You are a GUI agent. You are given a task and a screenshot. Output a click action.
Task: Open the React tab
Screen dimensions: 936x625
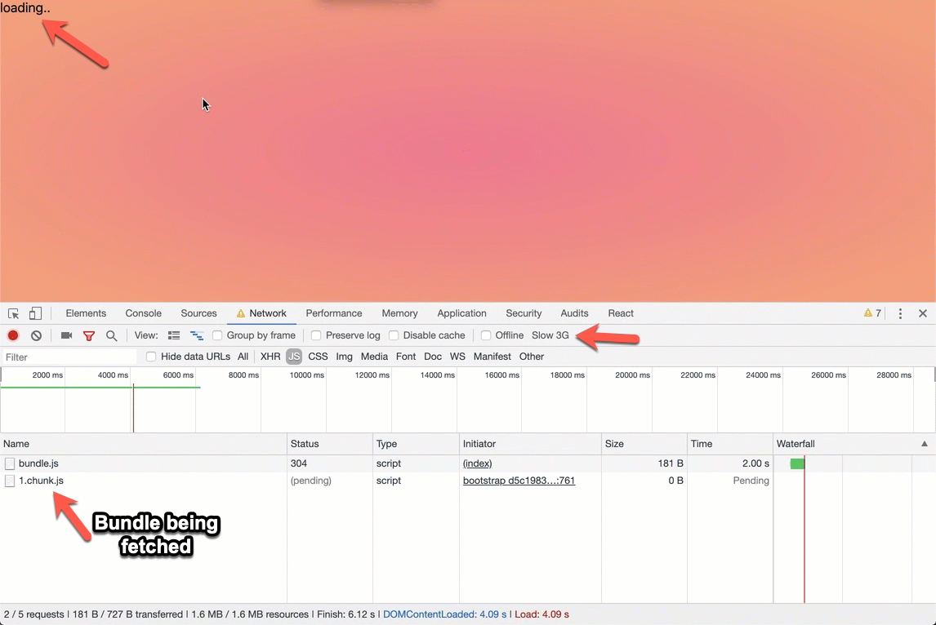(621, 313)
